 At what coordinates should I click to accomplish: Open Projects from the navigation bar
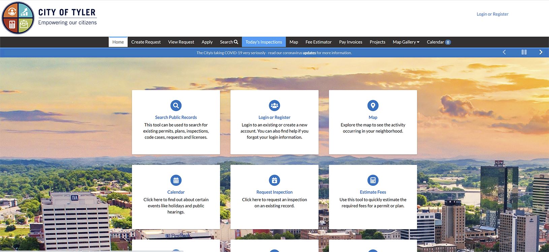pos(378,42)
